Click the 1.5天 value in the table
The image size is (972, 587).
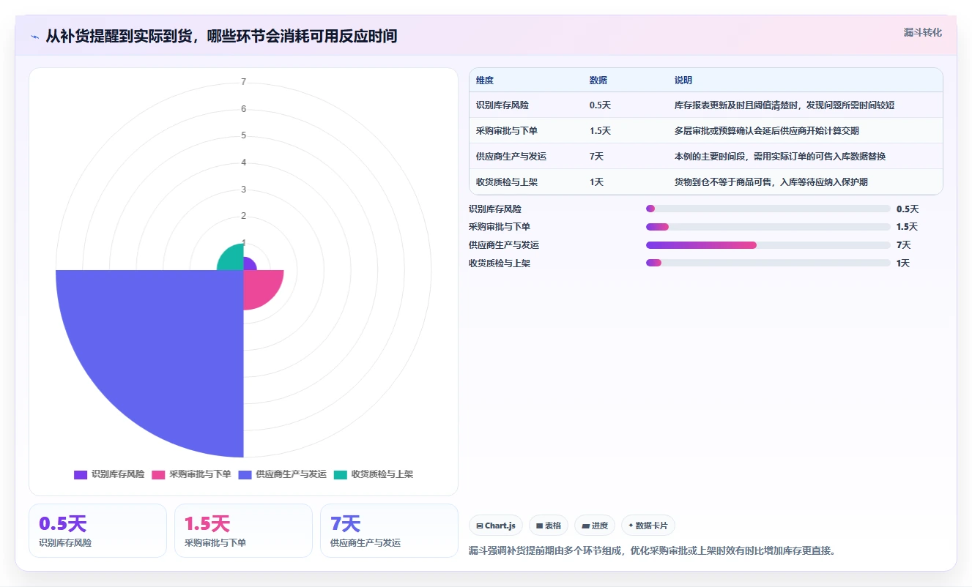click(601, 131)
